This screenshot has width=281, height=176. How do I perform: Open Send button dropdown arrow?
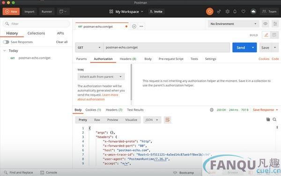pos(253,47)
